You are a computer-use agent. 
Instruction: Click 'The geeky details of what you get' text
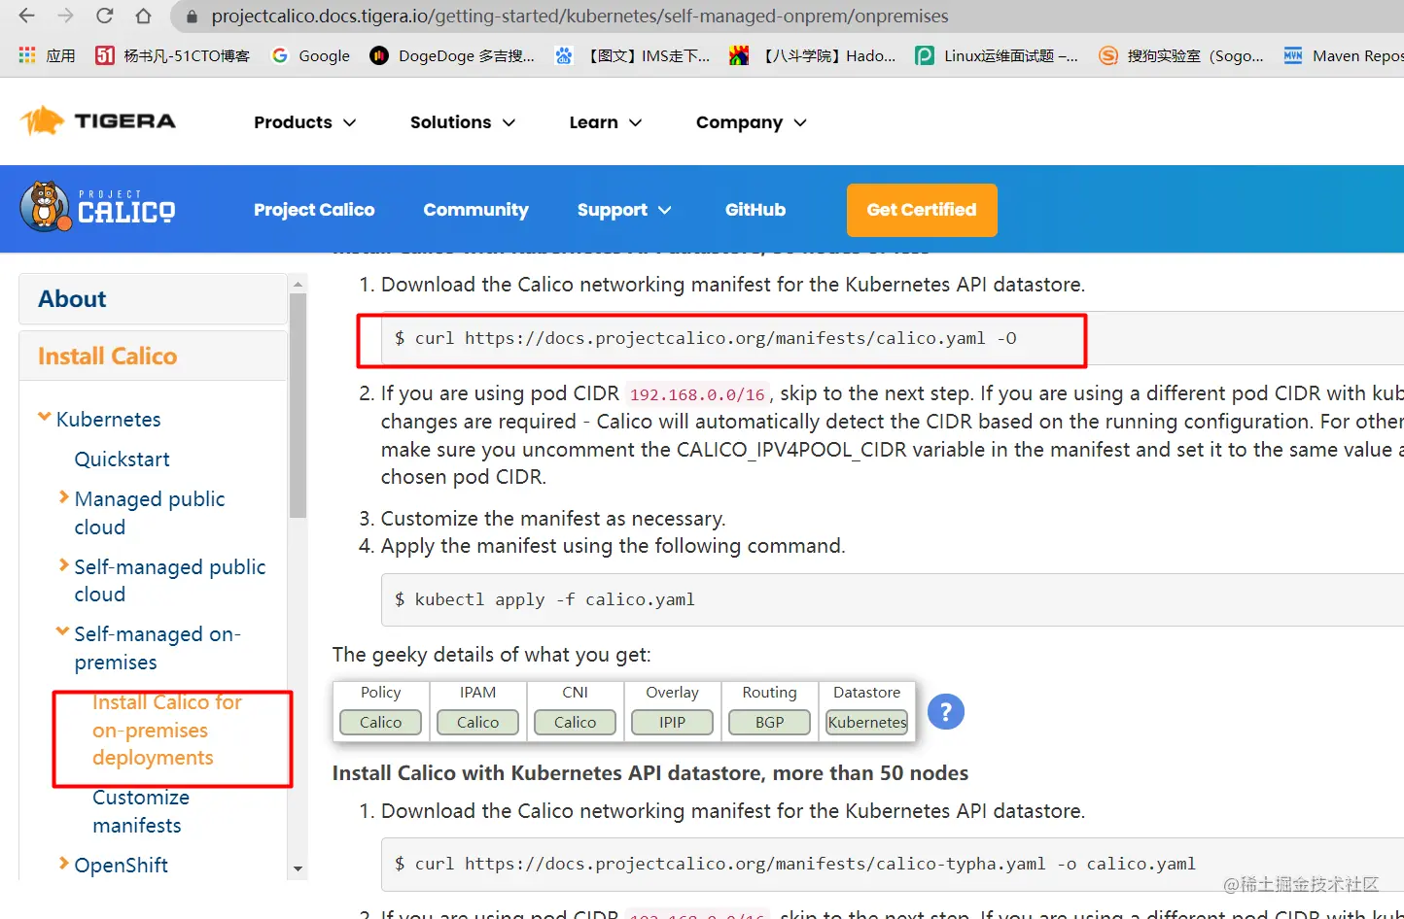(x=492, y=655)
